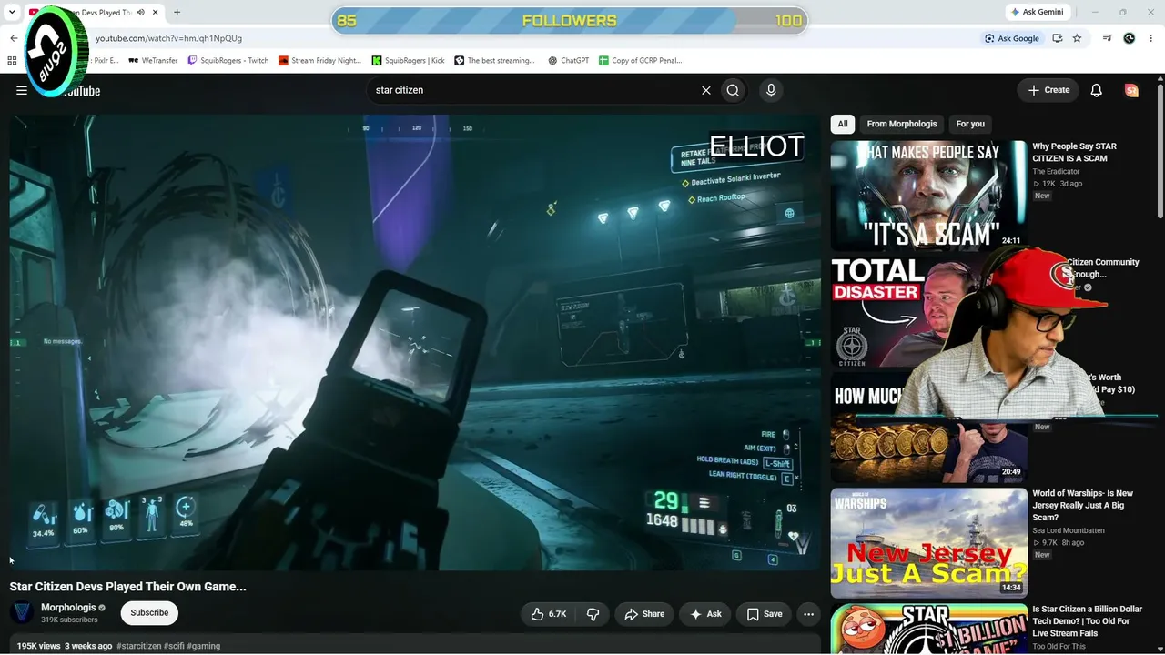
Task: Click the browser address bar URL
Action: point(168,38)
